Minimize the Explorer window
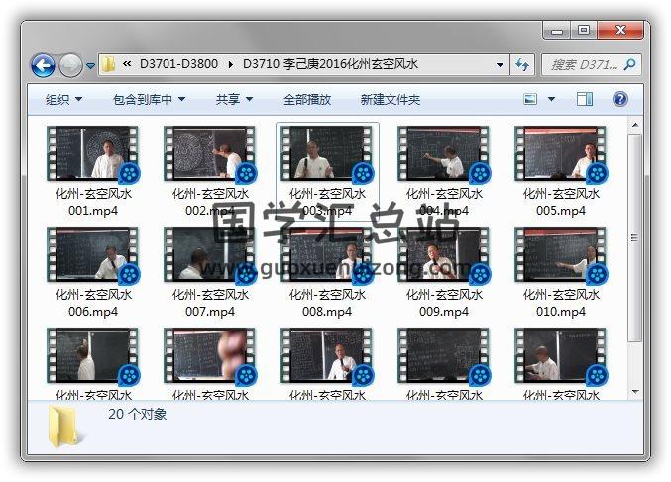 pyautogui.click(x=557, y=31)
